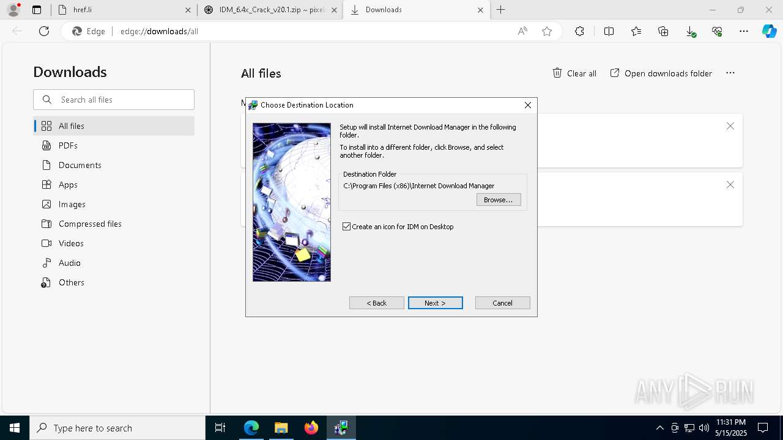The image size is (783, 440).
Task: Filter downloads by Apps
Action: 114,185
